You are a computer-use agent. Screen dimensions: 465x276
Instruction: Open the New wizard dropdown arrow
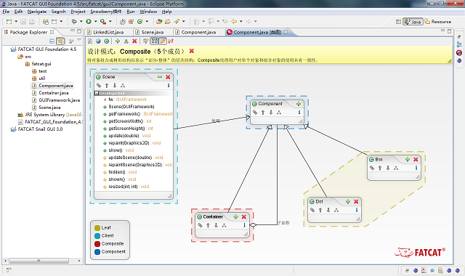click(x=16, y=21)
